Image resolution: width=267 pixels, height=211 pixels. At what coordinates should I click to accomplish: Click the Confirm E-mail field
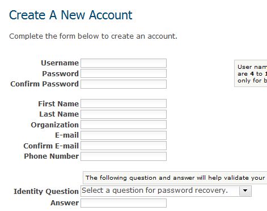pos(124,146)
